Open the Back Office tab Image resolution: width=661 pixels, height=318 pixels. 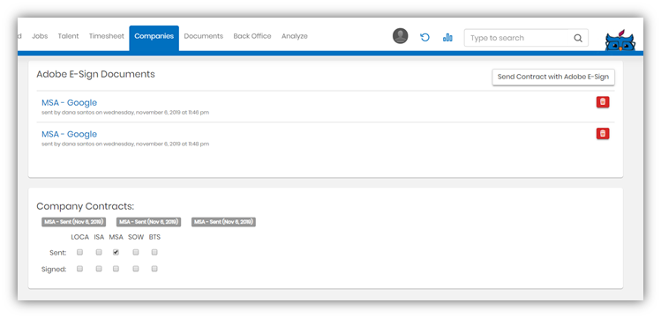pos(252,36)
